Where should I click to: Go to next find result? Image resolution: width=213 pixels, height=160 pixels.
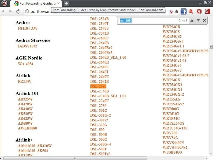(x=198, y=20)
